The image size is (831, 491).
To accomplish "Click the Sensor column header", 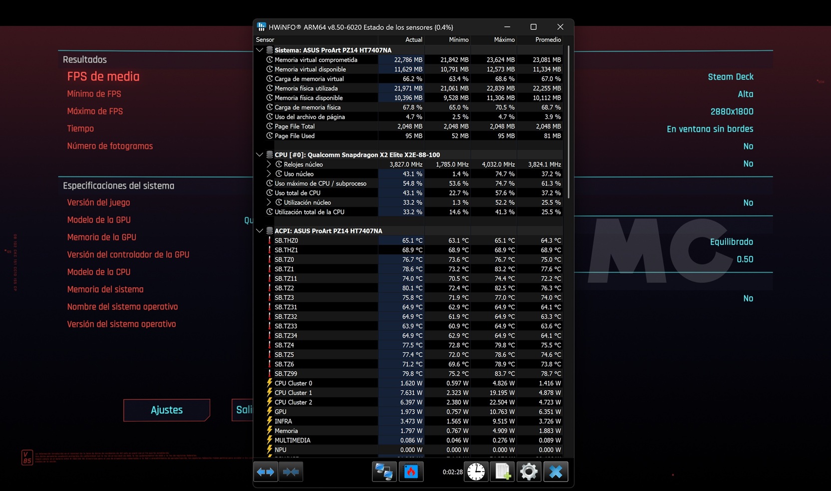I will [x=315, y=40].
